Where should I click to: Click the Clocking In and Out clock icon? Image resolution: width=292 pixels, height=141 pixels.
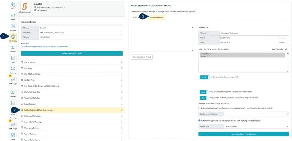[22, 92]
